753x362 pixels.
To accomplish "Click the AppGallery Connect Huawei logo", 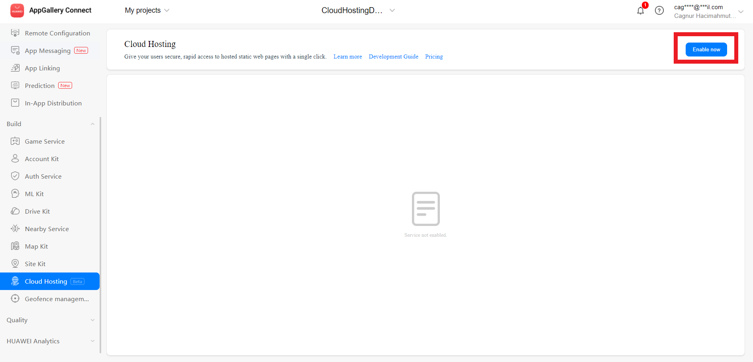I will point(17,11).
